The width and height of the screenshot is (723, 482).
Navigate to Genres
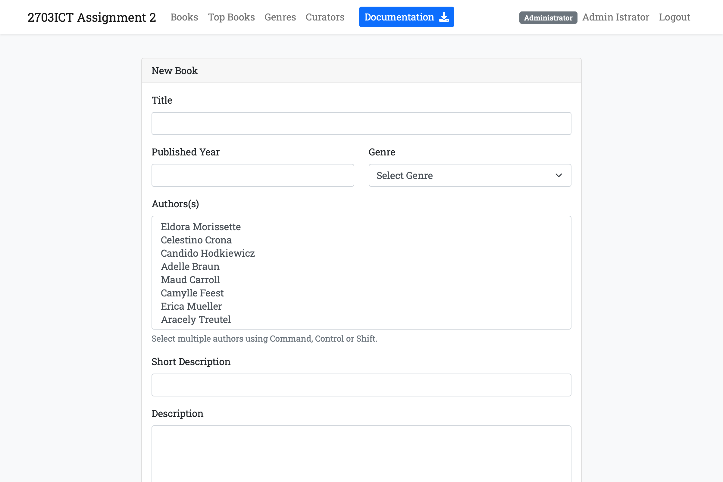click(280, 17)
